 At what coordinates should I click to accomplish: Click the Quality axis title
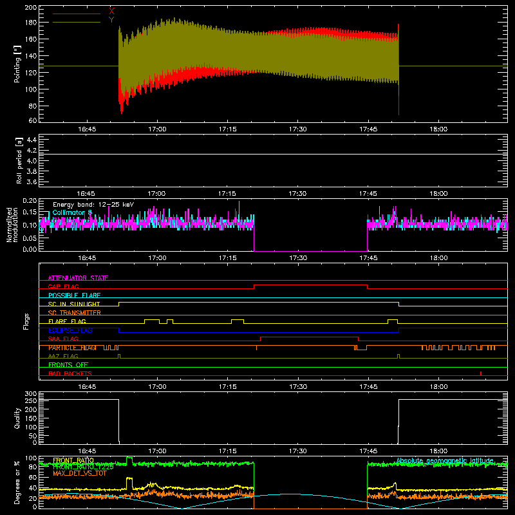17,418
